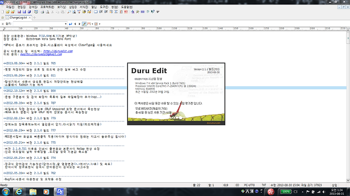This screenshot has width=350, height=196.
Task: Click the document list icon left of tabs
Action: click(2, 17)
